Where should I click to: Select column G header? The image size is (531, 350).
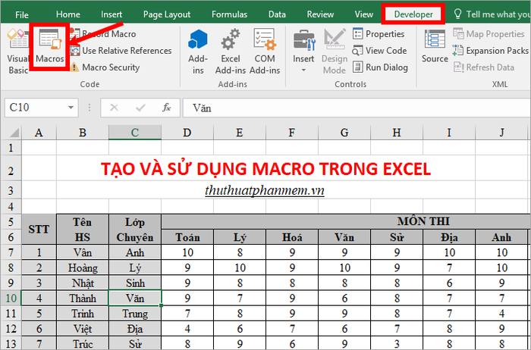(x=344, y=133)
